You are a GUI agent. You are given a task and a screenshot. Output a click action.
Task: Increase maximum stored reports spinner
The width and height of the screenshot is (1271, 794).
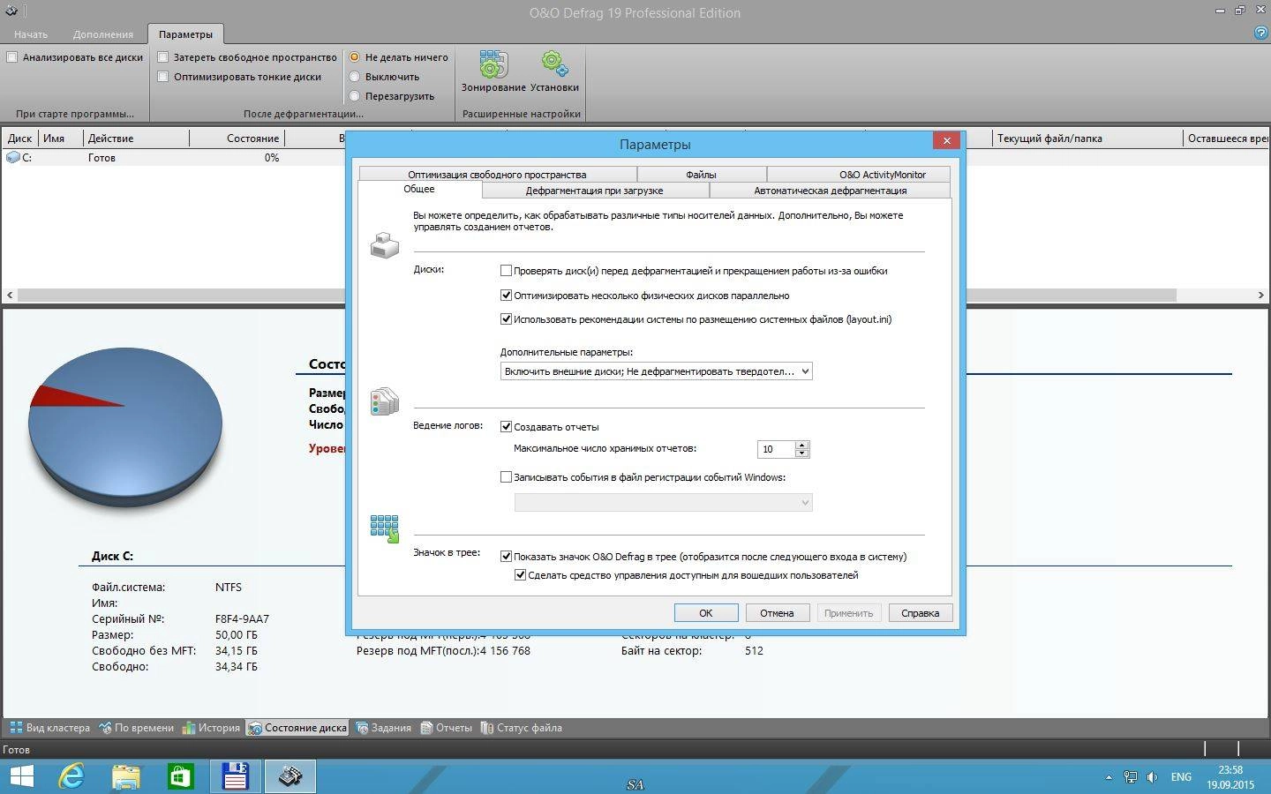[x=801, y=446]
